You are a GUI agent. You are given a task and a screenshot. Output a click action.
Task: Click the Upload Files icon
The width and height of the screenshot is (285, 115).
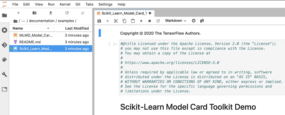tap(51, 13)
